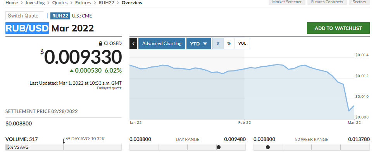The image size is (376, 153).
Task: Click the 'Mar 22' chart axis label
Action: (354, 122)
